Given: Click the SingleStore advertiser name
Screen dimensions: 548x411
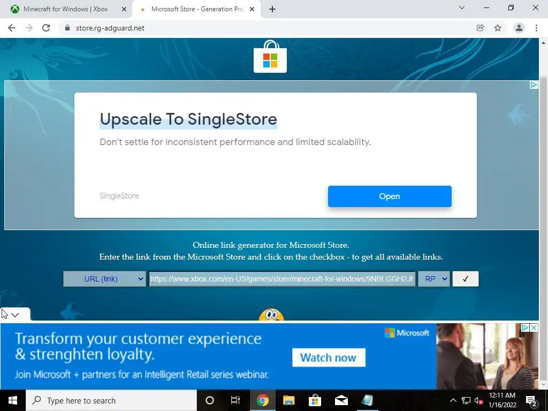Looking at the screenshot, I should click(119, 196).
